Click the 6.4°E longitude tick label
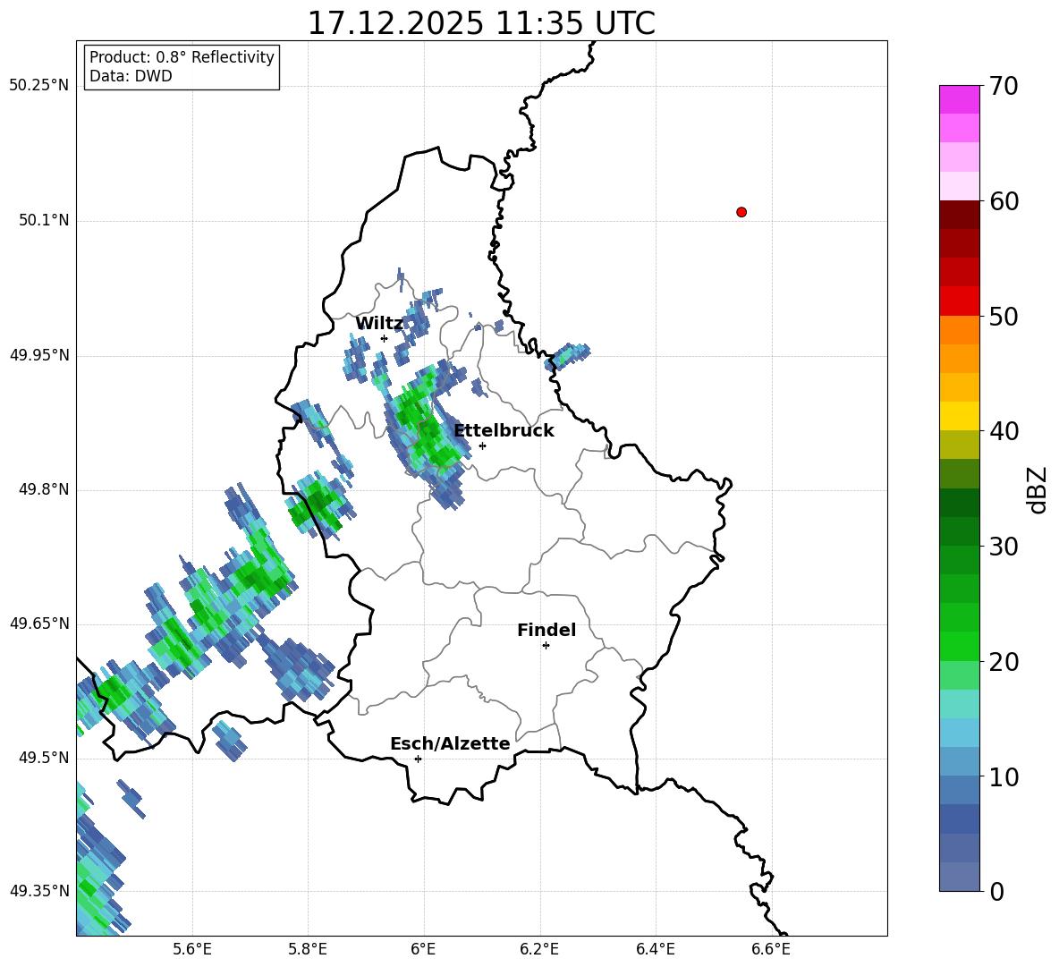1059x967 pixels. pyautogui.click(x=655, y=949)
